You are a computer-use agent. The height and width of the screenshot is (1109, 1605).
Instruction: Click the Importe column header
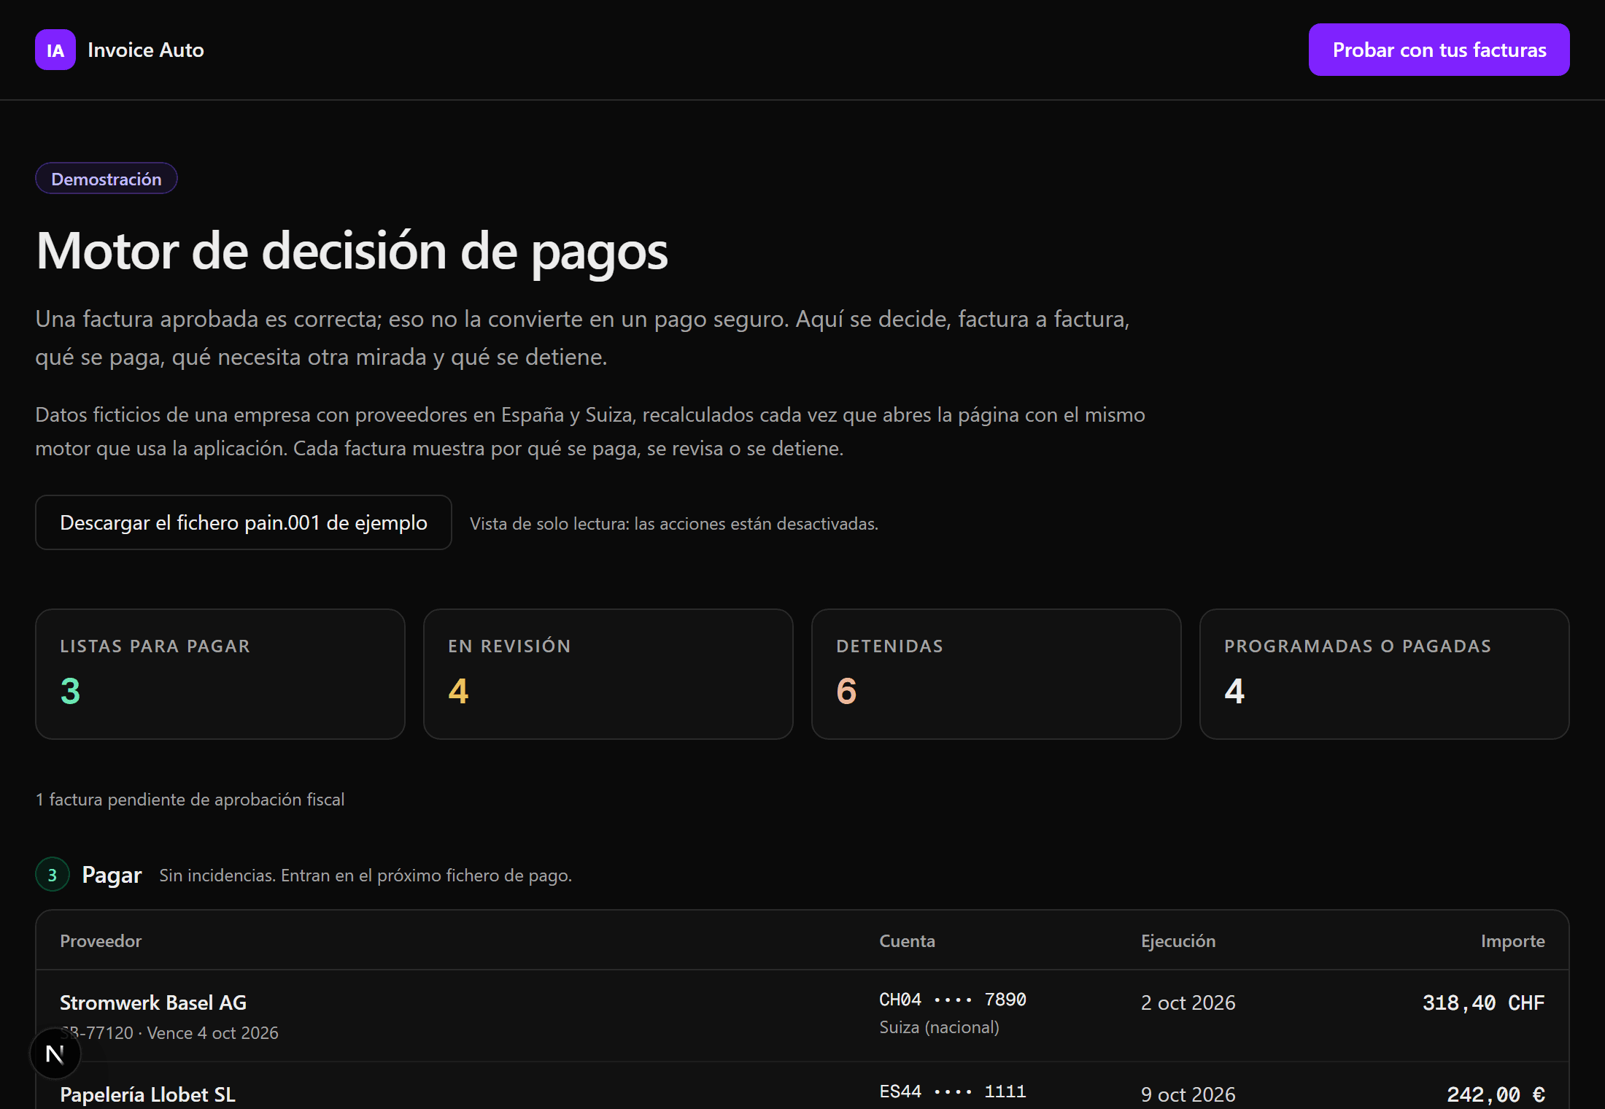coord(1513,941)
